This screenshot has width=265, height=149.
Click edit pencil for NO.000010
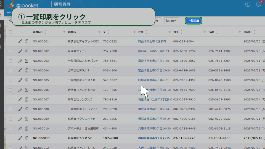point(20,129)
